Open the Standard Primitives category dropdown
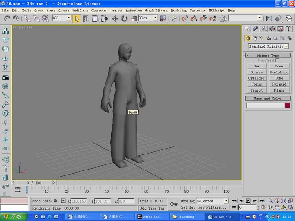Image resolution: width=295 pixels, height=221 pixels. (286, 46)
